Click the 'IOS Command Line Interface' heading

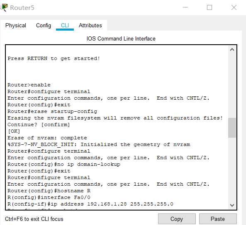121,38
